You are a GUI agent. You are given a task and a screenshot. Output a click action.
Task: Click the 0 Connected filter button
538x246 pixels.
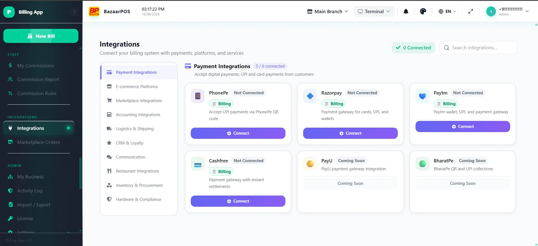coord(413,48)
